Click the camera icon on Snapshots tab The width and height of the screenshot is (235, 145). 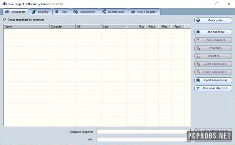pyautogui.click(x=7, y=12)
